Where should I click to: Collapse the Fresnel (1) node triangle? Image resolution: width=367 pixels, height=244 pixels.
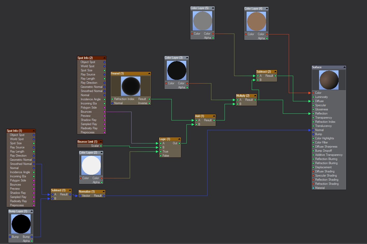149,73
